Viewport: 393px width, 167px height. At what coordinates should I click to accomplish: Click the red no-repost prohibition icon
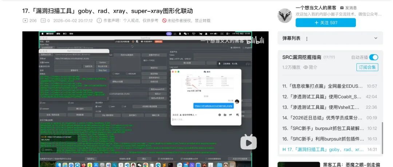(164, 20)
